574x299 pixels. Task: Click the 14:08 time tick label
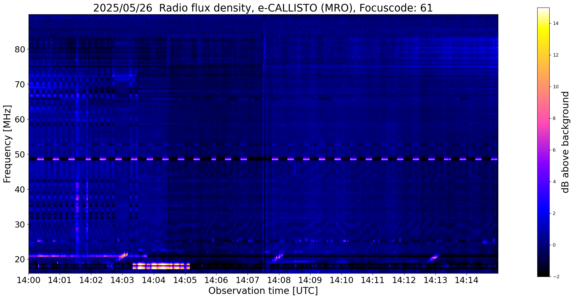279,280
